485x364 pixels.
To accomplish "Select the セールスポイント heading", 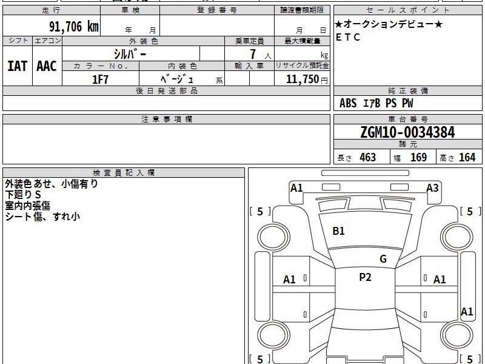I will pos(407,10).
